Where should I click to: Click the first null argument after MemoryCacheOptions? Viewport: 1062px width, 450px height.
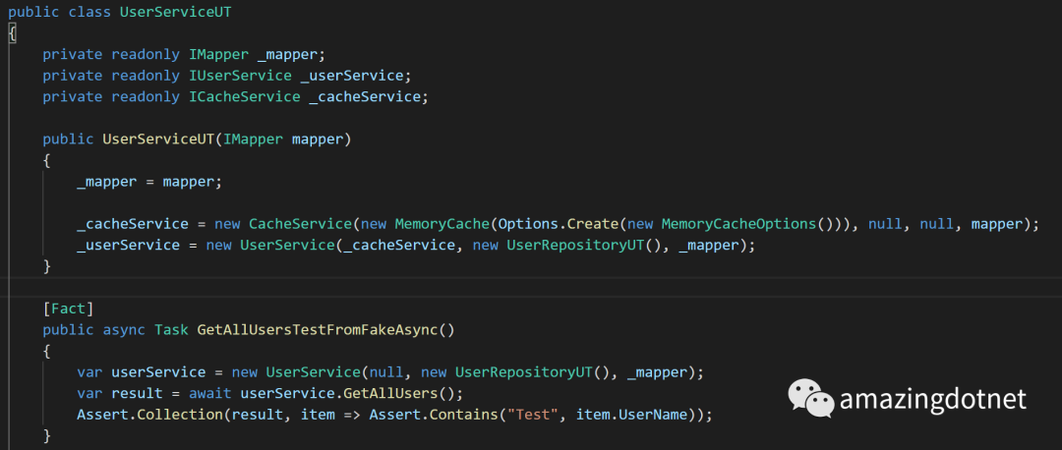pos(885,223)
